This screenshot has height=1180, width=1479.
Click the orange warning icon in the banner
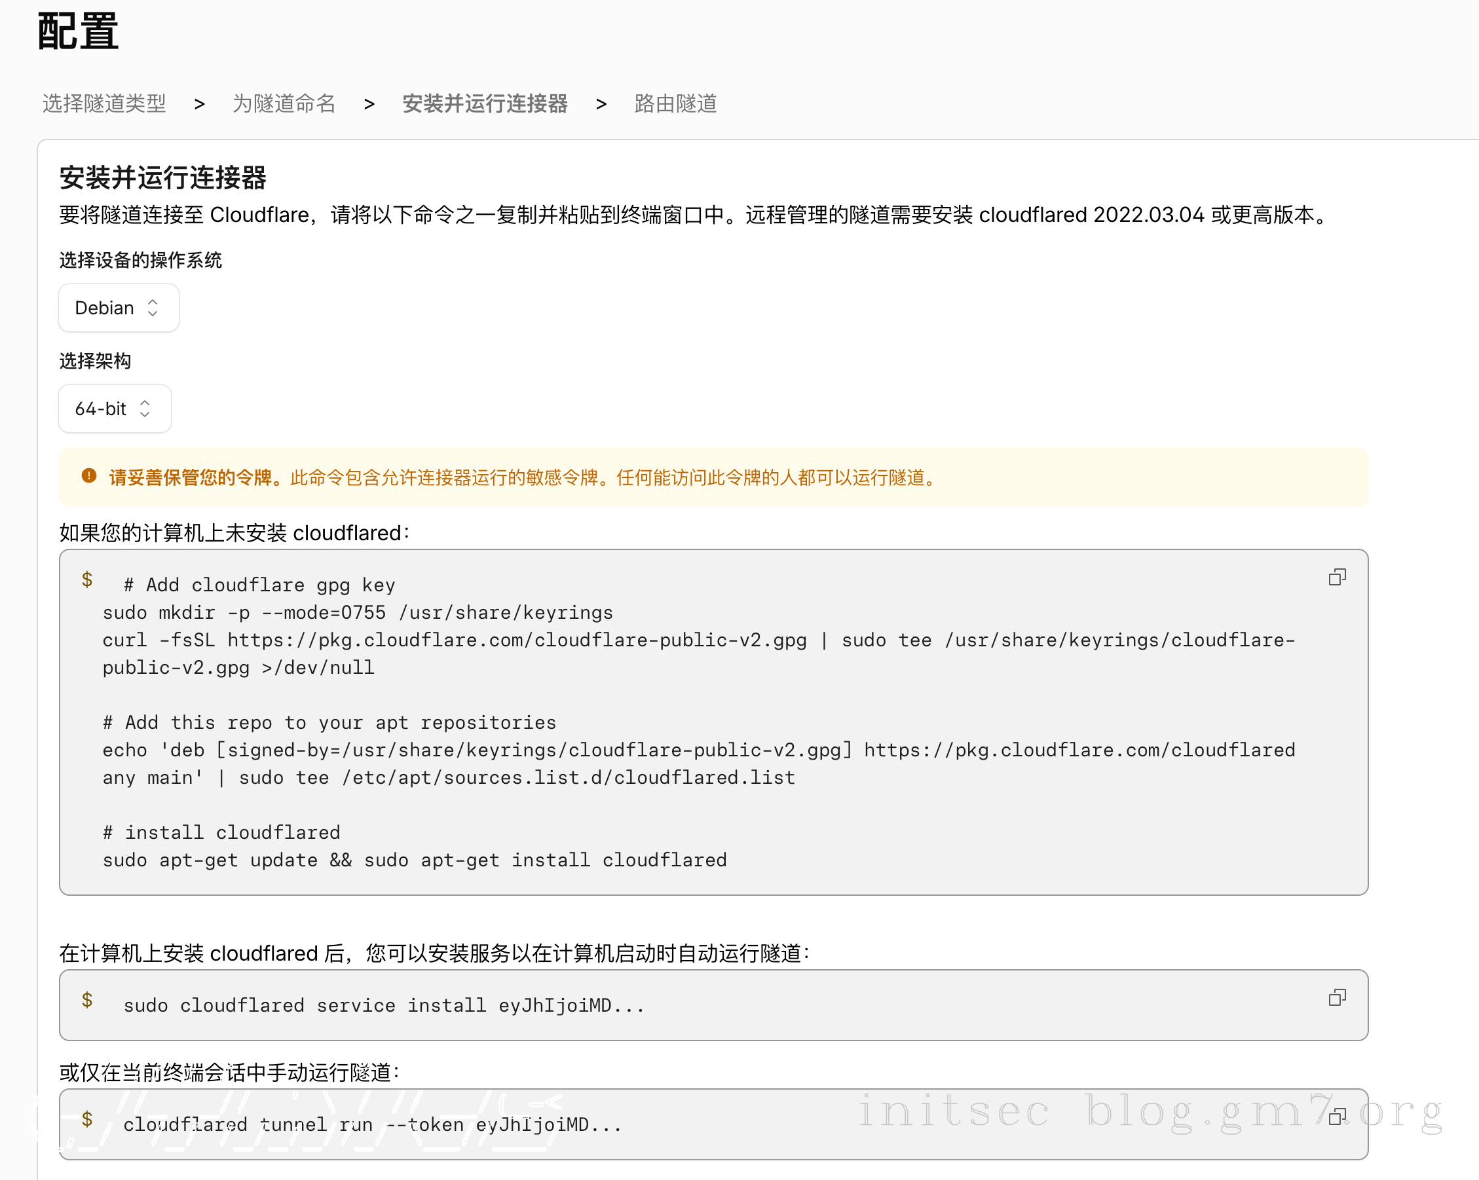[88, 476]
